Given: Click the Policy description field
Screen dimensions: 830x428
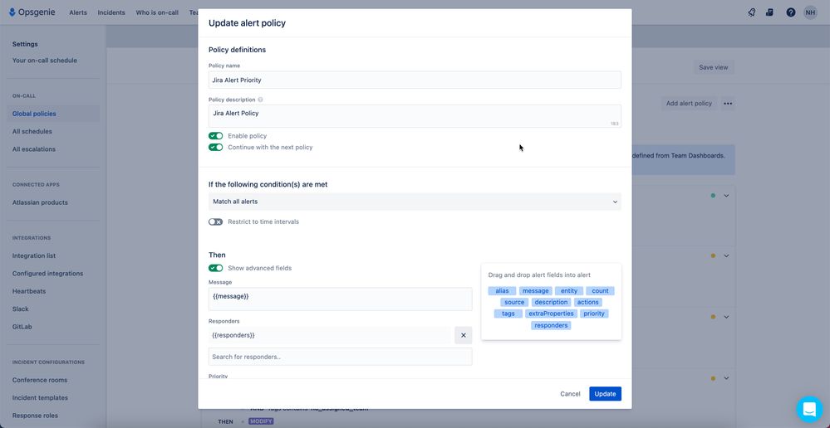Looking at the screenshot, I should [415, 116].
